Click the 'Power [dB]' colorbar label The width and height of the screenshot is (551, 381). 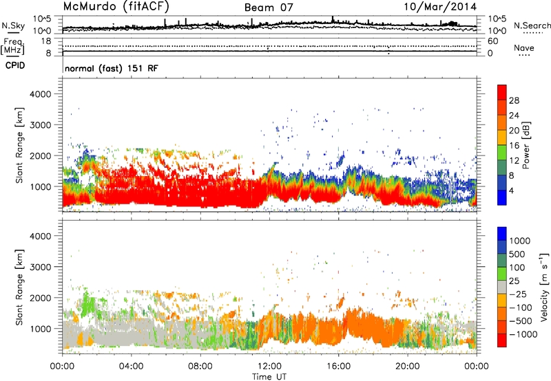tap(526, 145)
